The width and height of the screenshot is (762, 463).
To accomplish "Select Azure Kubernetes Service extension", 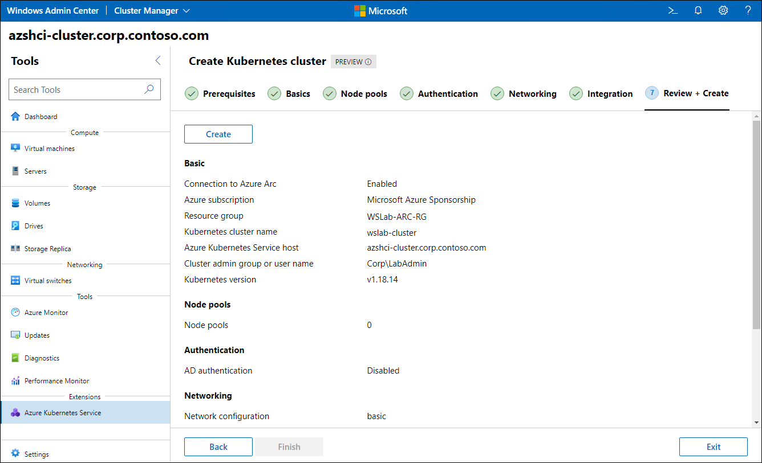I will (85, 413).
